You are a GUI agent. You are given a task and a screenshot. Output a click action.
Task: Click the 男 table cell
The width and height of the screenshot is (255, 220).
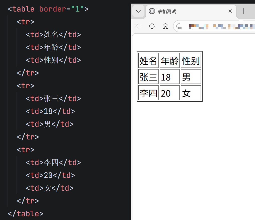(191, 77)
